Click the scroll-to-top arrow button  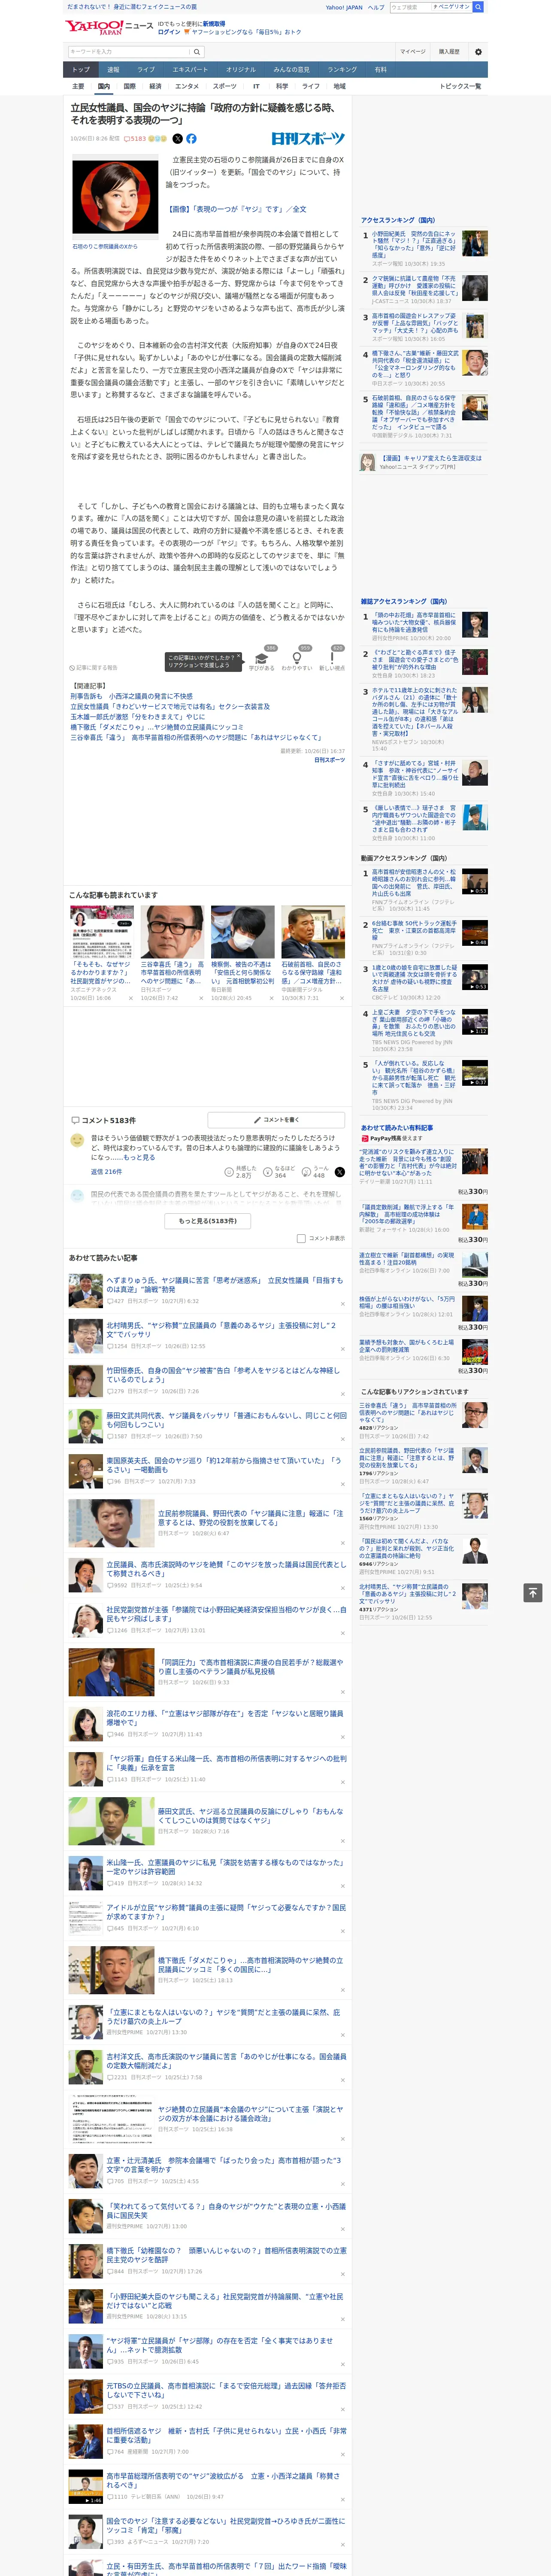click(533, 1592)
